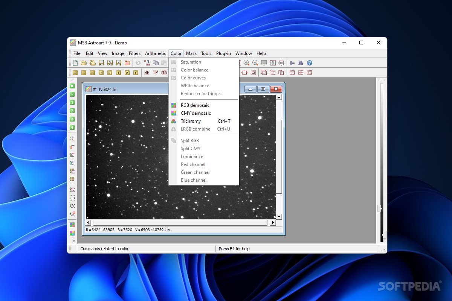Choose RGB demosaic from Color menu
Image resolution: width=452 pixels, height=301 pixels.
click(204, 105)
